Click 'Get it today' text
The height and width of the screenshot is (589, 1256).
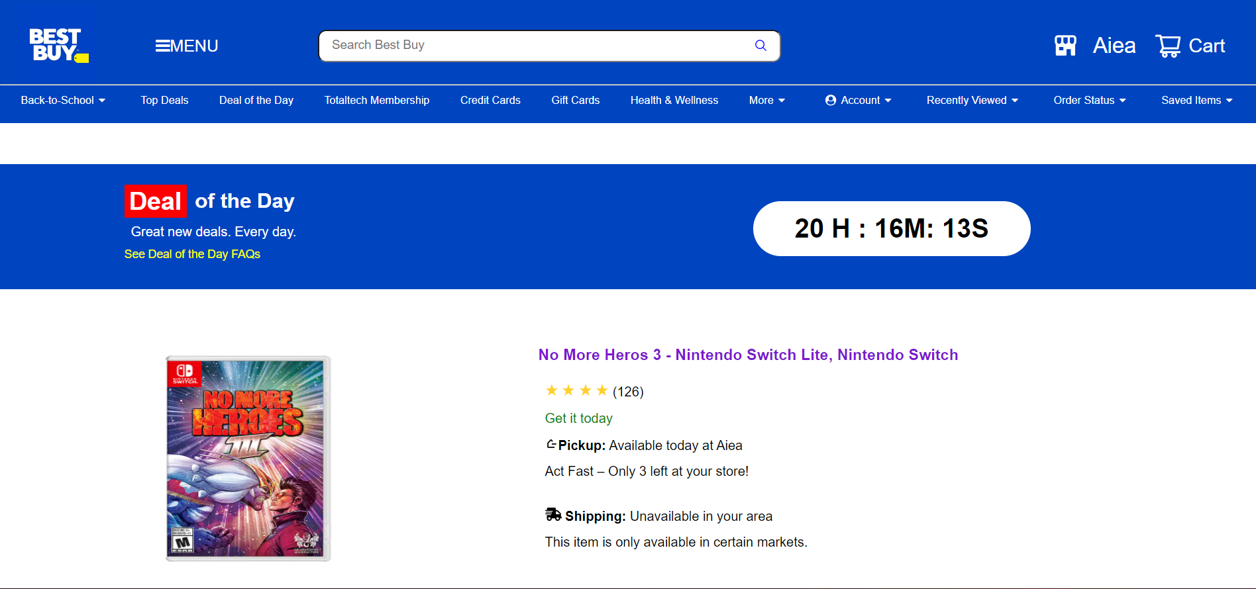[579, 418]
